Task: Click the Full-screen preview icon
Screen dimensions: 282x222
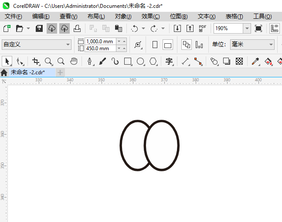Action: click(x=258, y=28)
